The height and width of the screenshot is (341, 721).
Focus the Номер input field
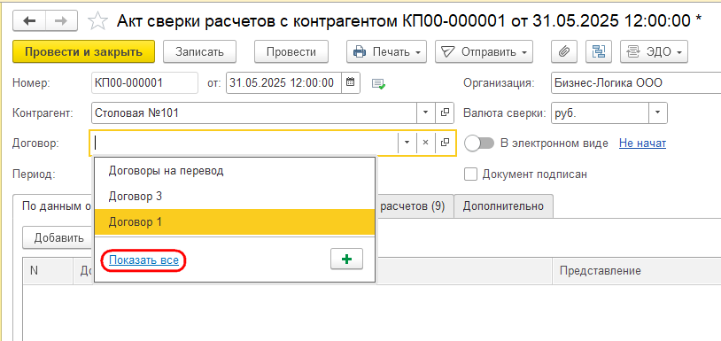[x=145, y=82]
